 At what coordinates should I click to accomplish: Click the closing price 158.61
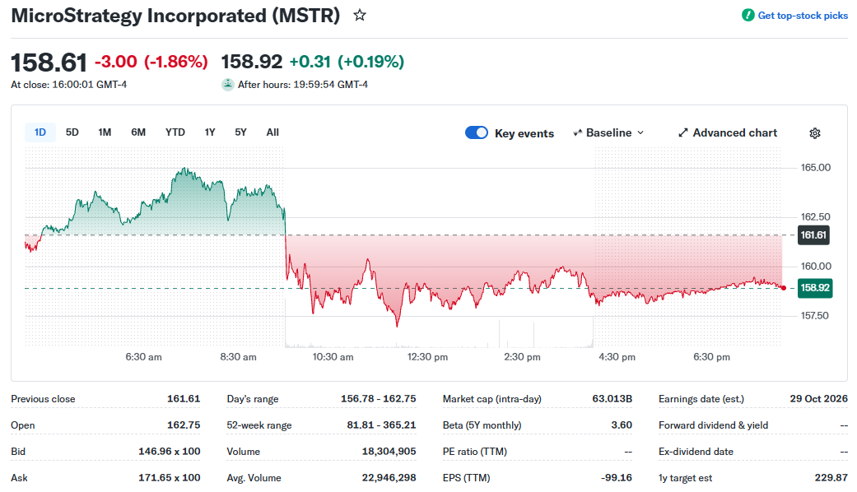point(49,62)
